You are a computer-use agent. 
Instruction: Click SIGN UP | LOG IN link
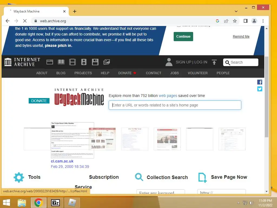point(191,62)
